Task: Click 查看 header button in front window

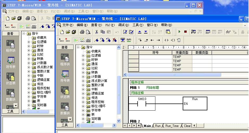Action: (x=65, y=47)
